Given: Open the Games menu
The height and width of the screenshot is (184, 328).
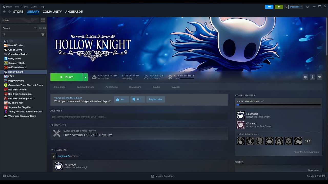Looking at the screenshot, I should coord(34,7).
